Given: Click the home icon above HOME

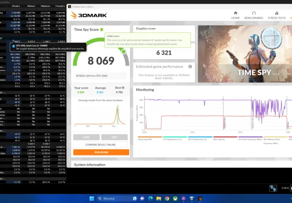Looking at the screenshot, I should 236,13.
